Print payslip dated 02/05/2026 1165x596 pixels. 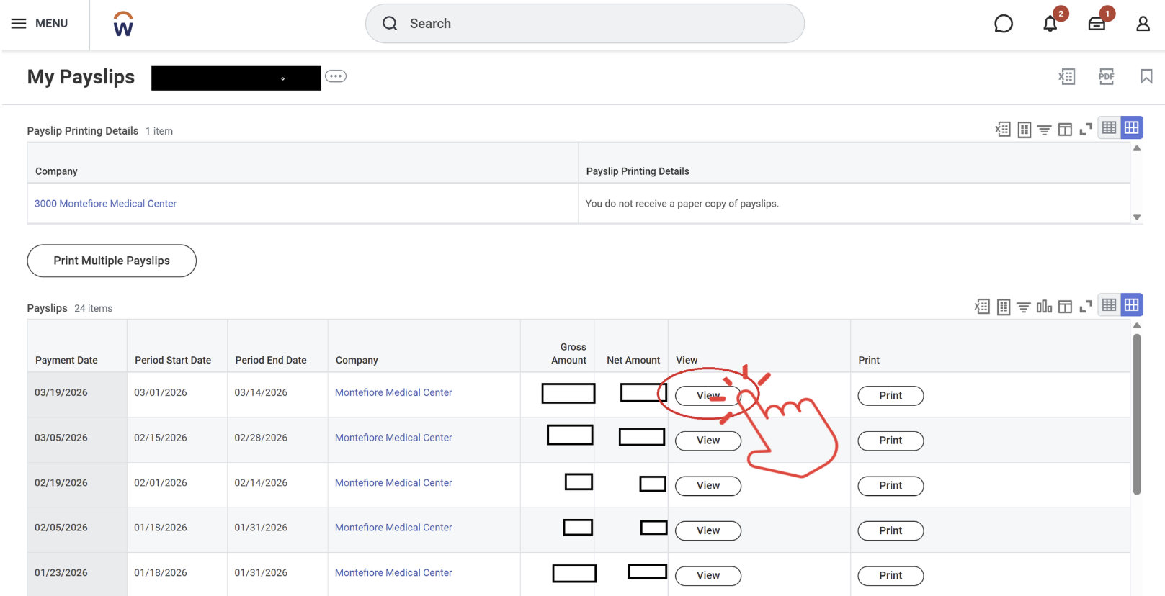pyautogui.click(x=891, y=530)
